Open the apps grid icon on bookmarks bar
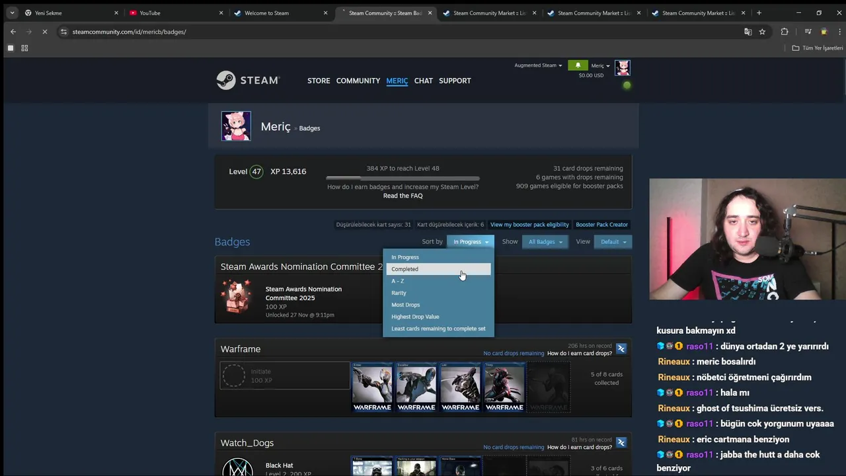The height and width of the screenshot is (476, 846). (24, 48)
